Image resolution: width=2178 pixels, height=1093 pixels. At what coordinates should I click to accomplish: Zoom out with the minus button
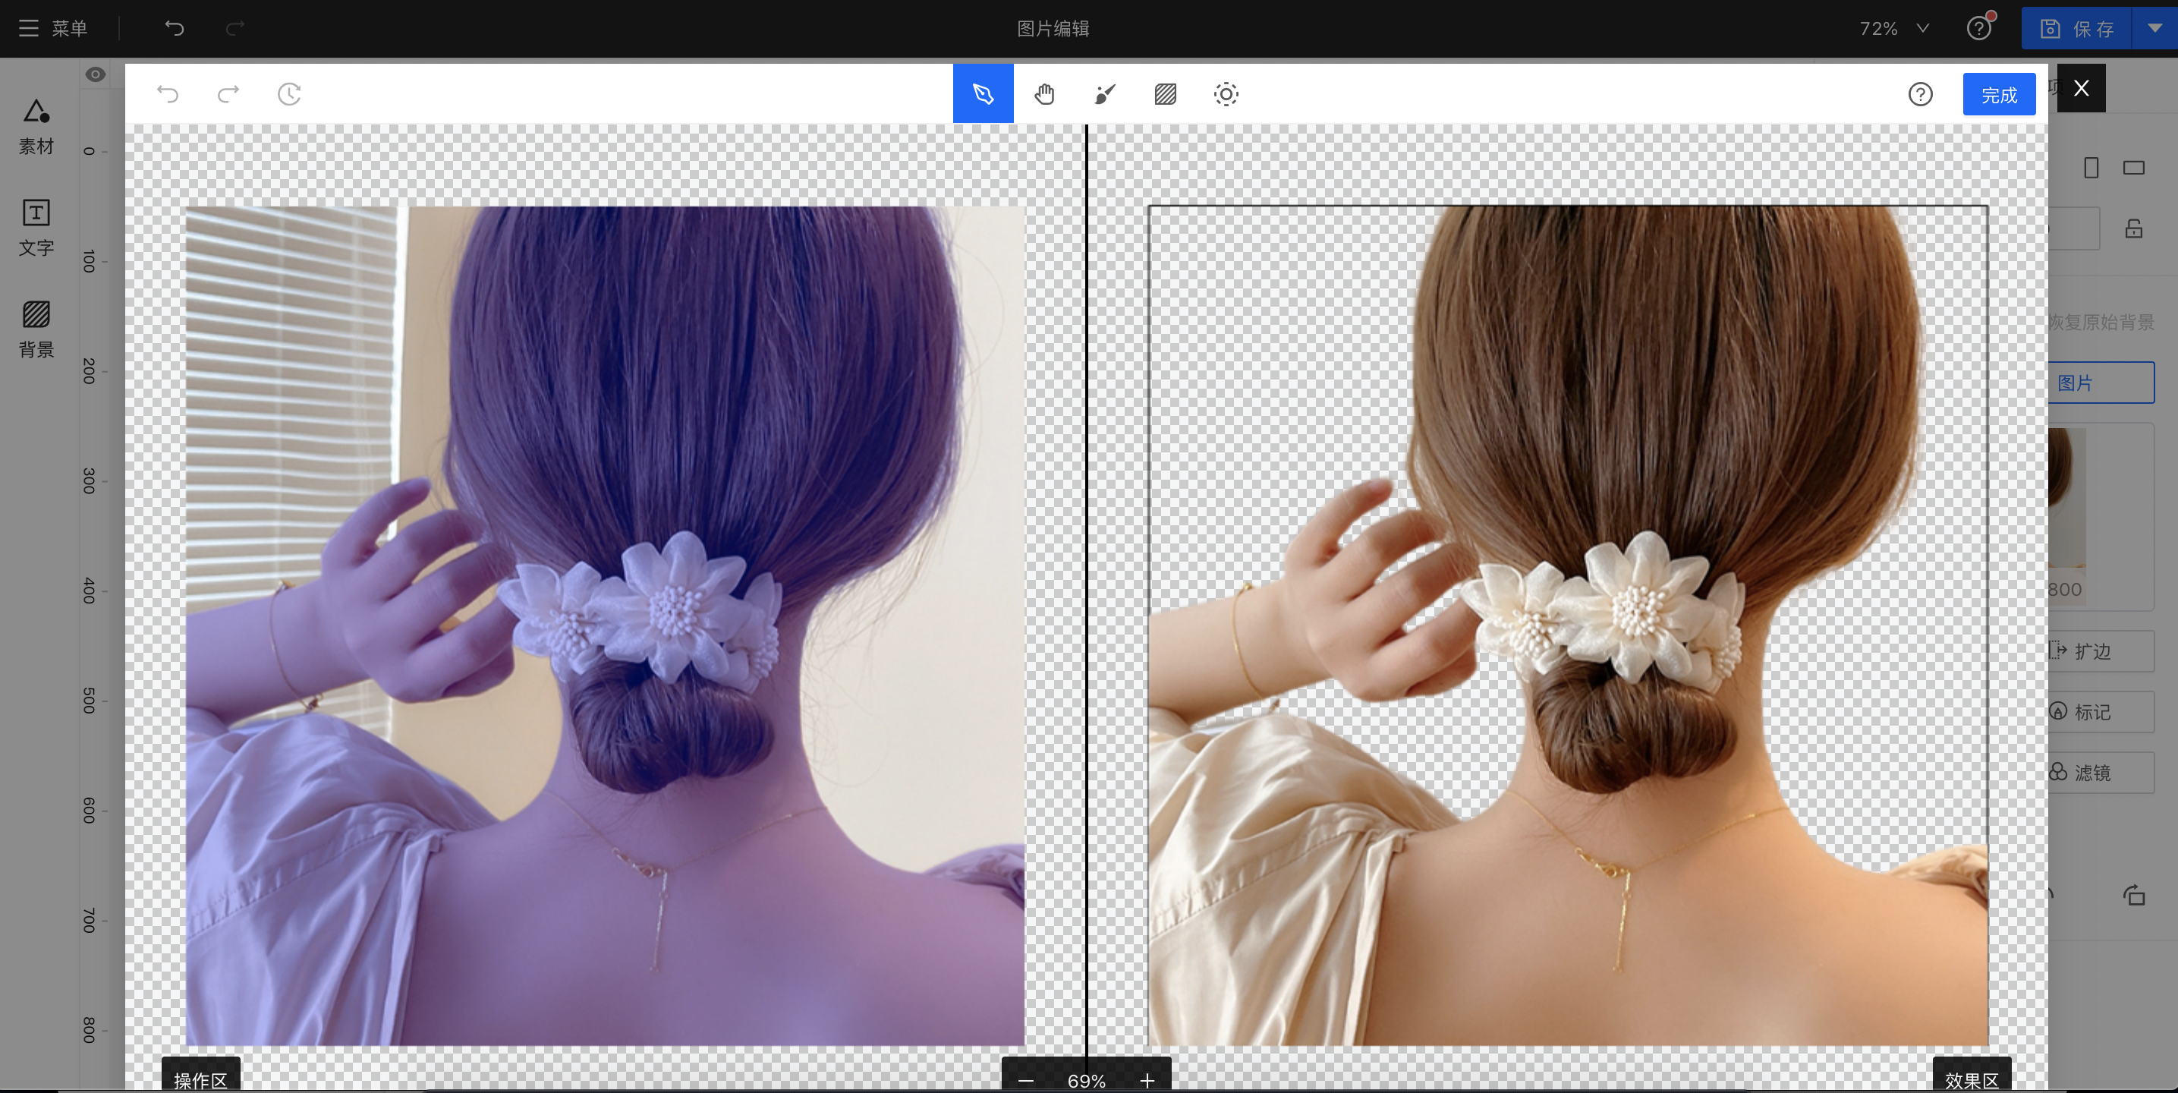pyautogui.click(x=1025, y=1080)
